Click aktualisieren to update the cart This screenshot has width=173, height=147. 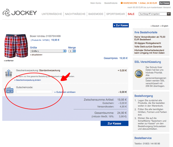(x=36, y=55)
